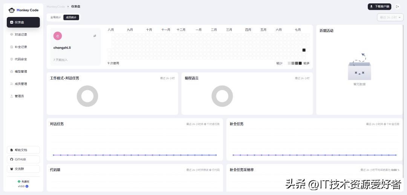Click the 免费版 green badge icon

[x=19, y=182]
